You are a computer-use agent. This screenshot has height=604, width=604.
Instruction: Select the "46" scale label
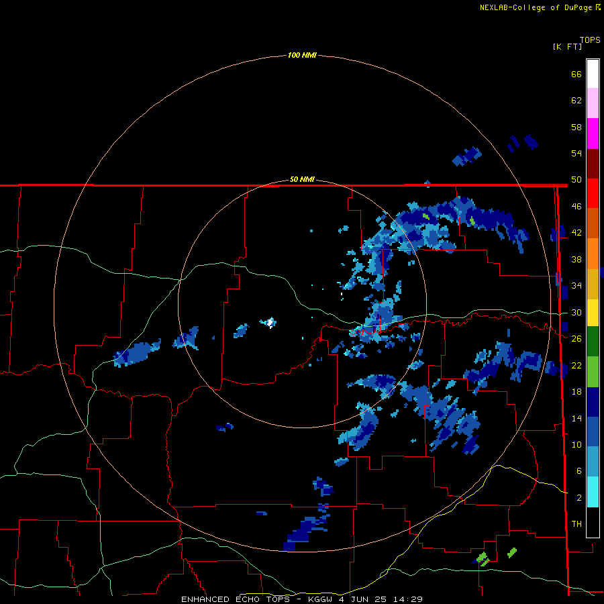pos(576,207)
